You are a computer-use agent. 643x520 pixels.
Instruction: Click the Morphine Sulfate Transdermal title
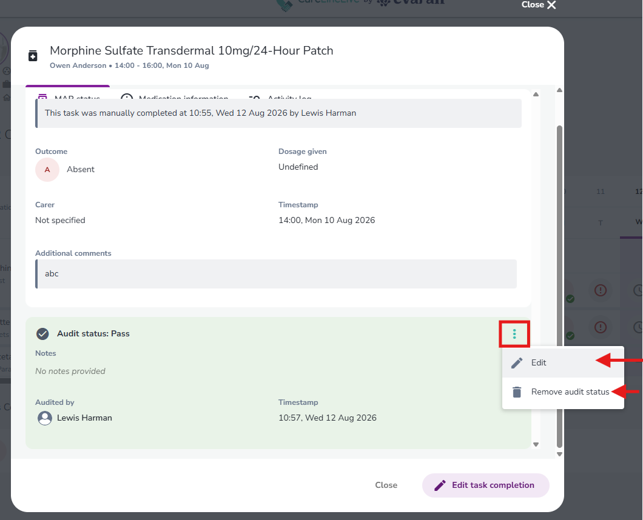pyautogui.click(x=192, y=50)
